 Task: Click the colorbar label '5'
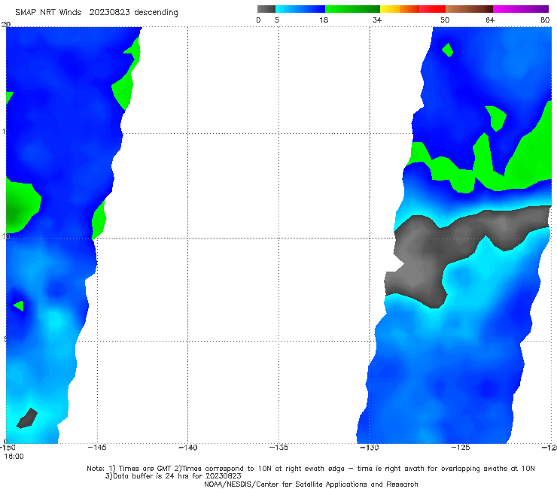[x=277, y=20]
